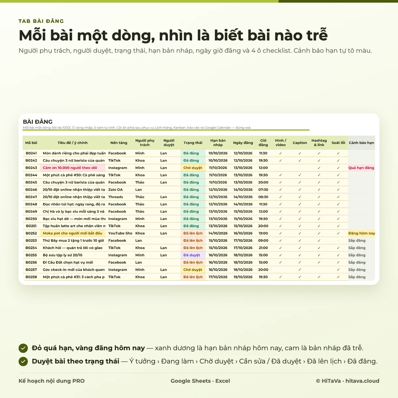
Task: Select the "Người duyệt" column header
Action: (x=169, y=143)
